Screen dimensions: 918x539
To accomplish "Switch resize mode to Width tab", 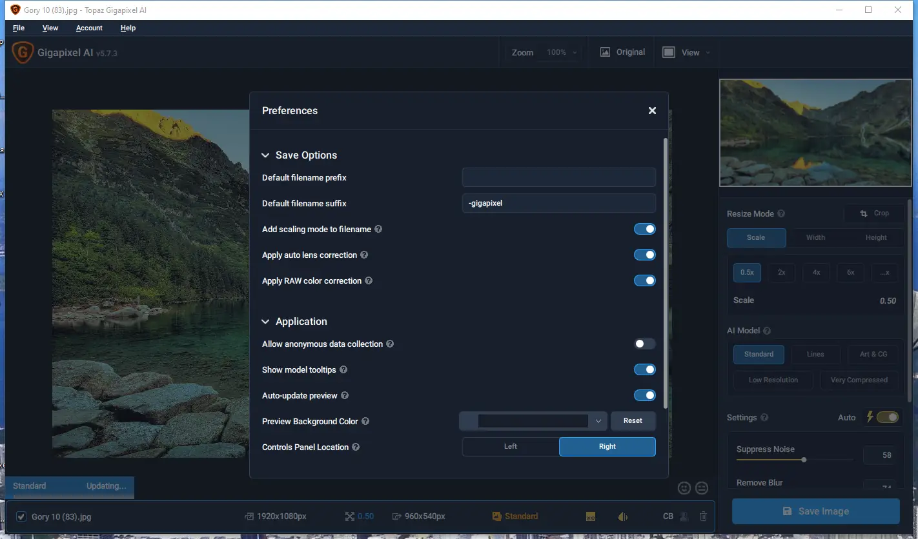I will pos(815,238).
